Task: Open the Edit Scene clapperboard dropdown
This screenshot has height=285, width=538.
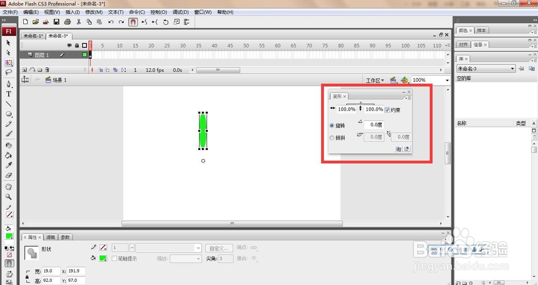Action: tap(393, 80)
